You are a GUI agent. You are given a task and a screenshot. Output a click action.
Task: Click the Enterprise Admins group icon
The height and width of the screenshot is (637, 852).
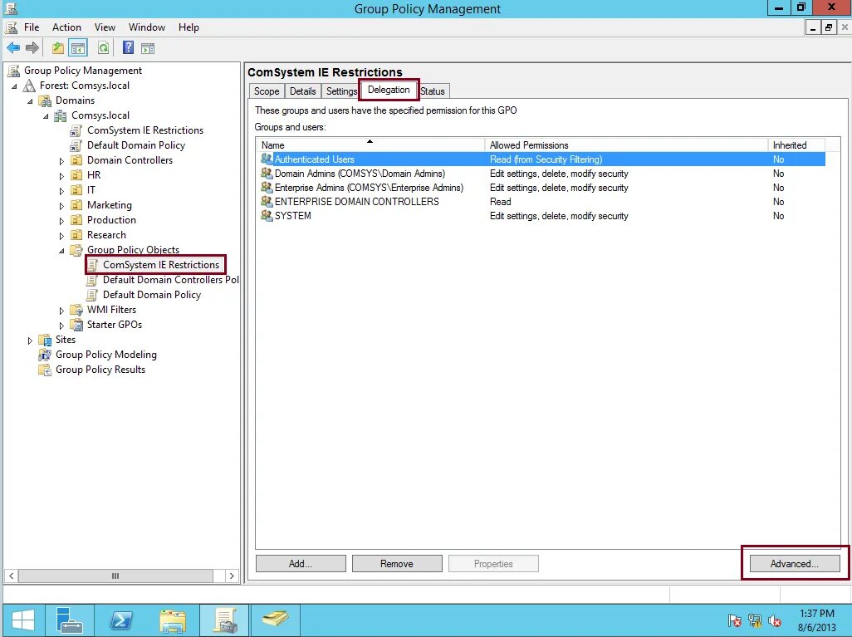(267, 187)
